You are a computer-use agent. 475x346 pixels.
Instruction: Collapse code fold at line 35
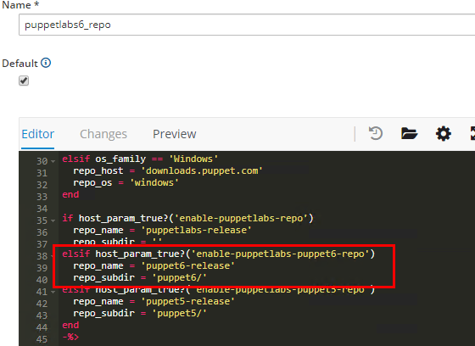click(53, 220)
